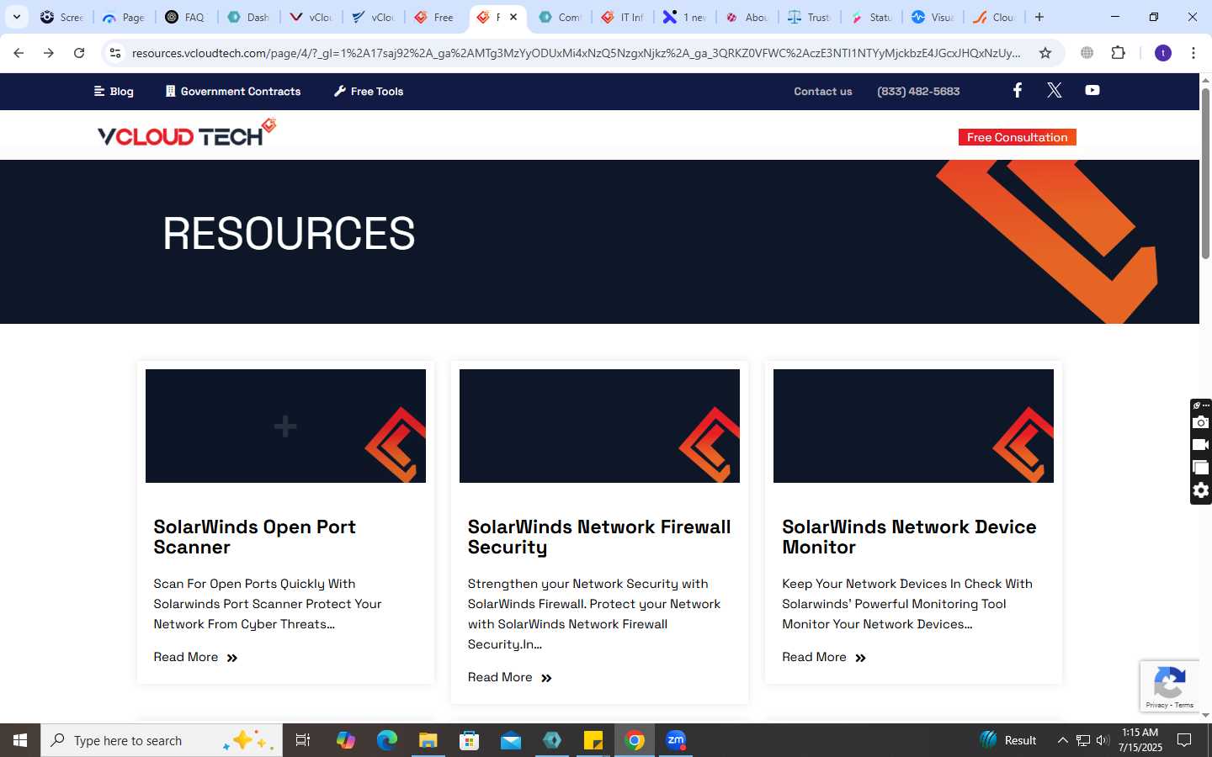
Task: Open the X (Twitter) icon in header
Action: tap(1054, 90)
